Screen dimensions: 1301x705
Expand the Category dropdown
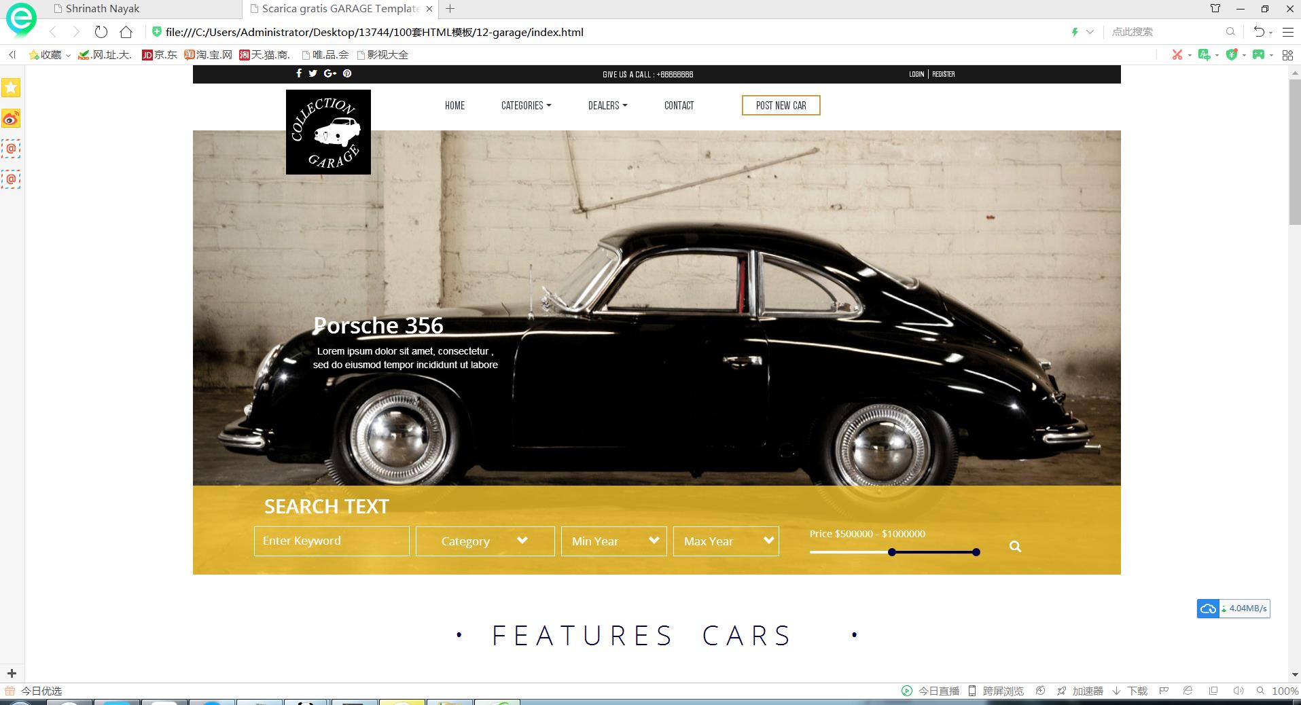tap(485, 541)
